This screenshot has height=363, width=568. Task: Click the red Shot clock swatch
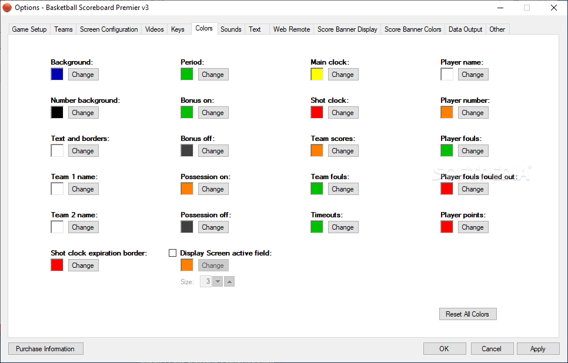click(x=317, y=113)
